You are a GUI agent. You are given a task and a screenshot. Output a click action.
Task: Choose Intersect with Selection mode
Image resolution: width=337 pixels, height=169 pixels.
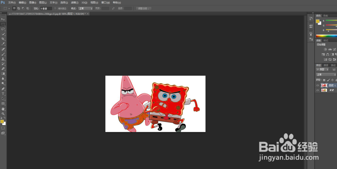(x=28, y=8)
